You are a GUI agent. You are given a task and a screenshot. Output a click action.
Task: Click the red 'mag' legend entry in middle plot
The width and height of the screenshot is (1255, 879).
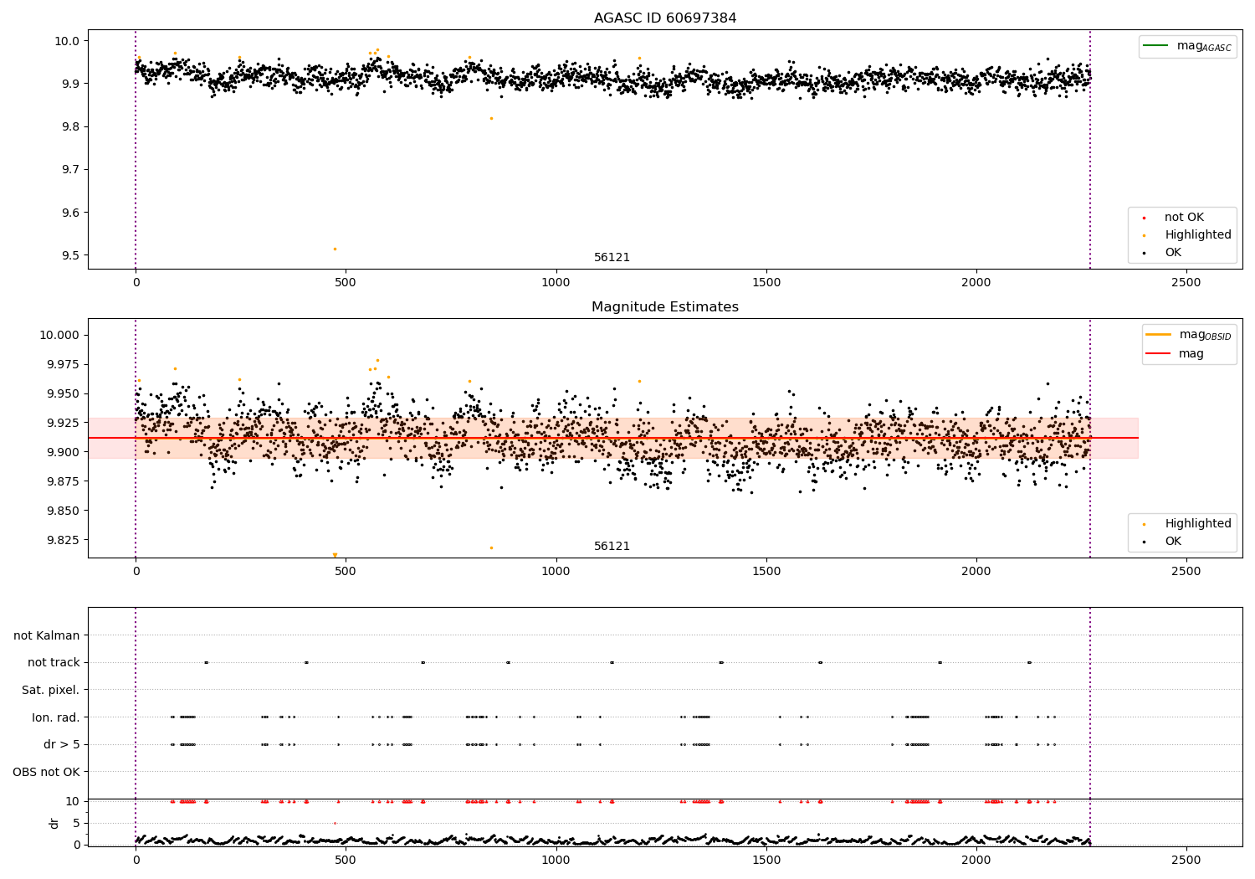pos(1176,354)
